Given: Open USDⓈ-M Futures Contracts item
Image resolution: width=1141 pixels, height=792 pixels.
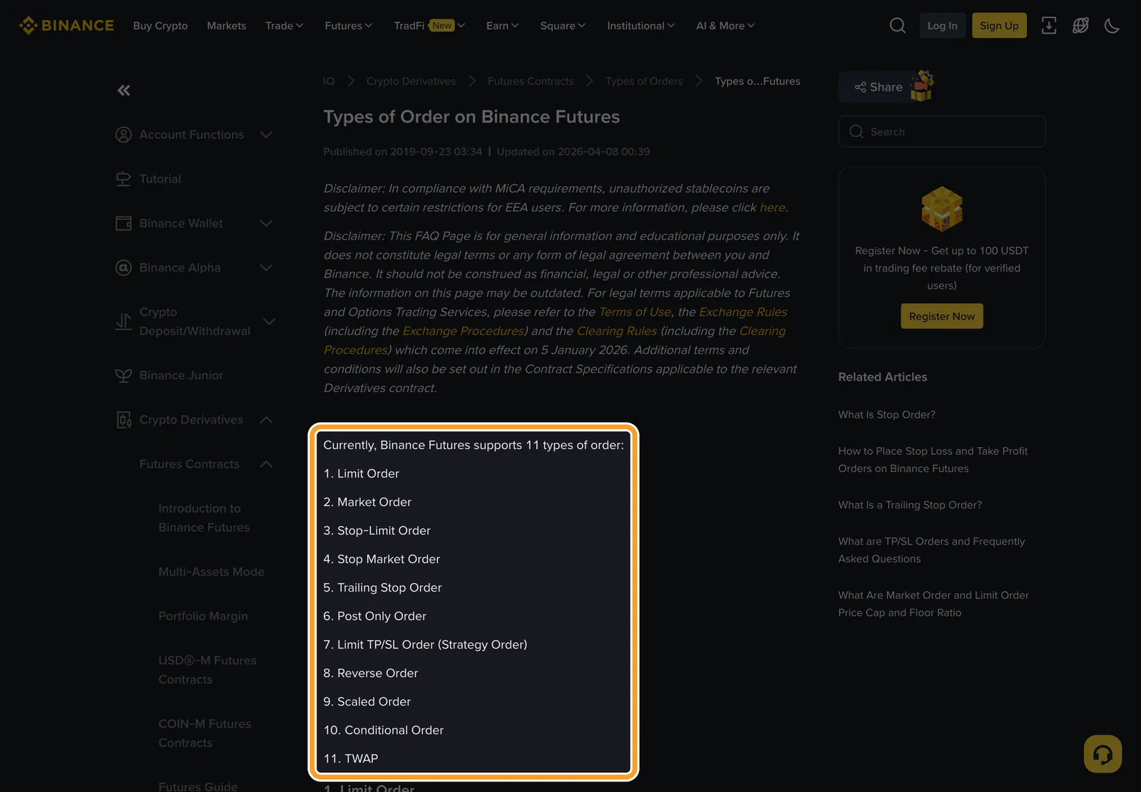Looking at the screenshot, I should pos(207,670).
